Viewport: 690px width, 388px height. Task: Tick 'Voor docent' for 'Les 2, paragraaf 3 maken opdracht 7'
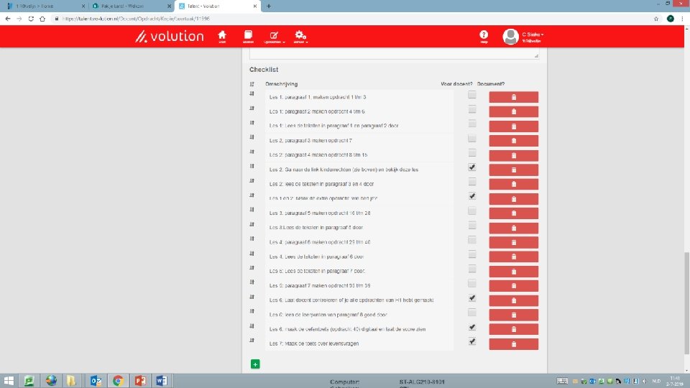pos(471,138)
